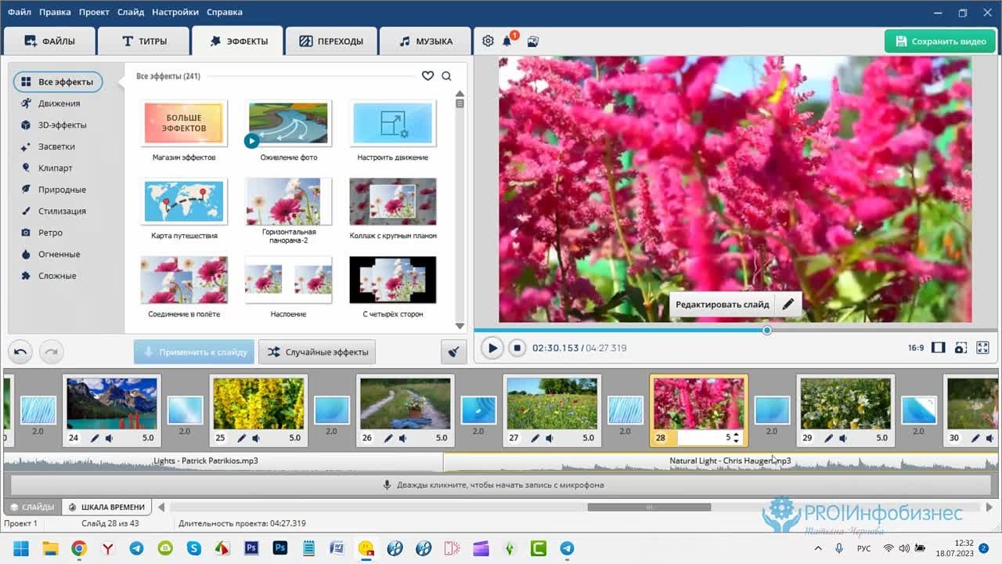Select the Ретро effects category
Image resolution: width=1002 pixels, height=564 pixels.
[x=50, y=233]
